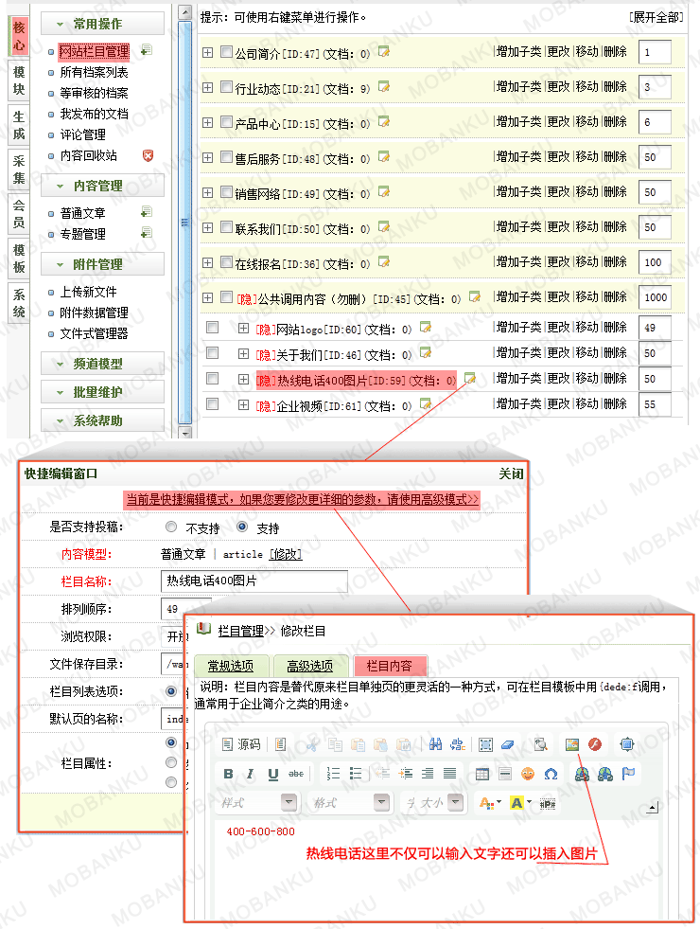Toggle underline formatting in the editor

coord(272,773)
